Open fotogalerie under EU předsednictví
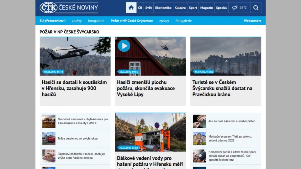 [x=96, y=21]
